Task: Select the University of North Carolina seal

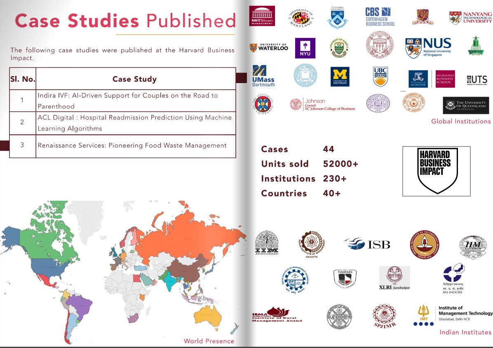Action: [305, 76]
